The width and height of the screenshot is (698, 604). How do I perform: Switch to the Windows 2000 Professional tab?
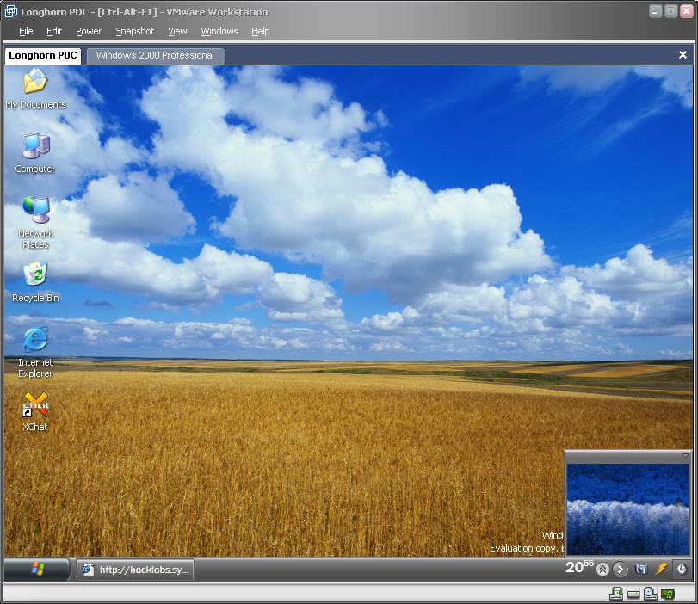[x=155, y=55]
